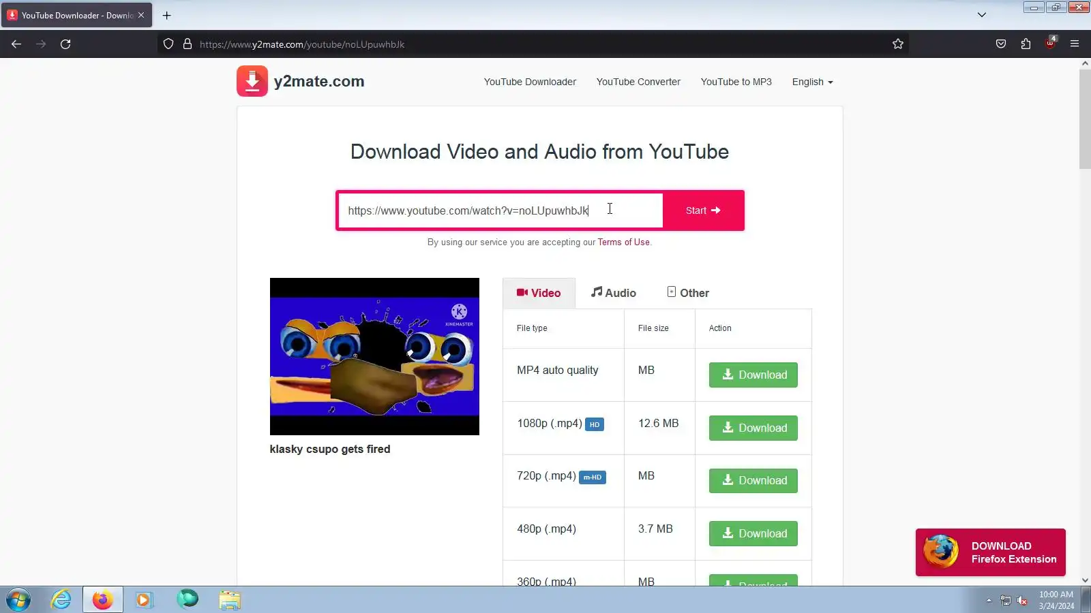1091x613 pixels.
Task: Open Internet Explorer from the taskbar
Action: 61,600
